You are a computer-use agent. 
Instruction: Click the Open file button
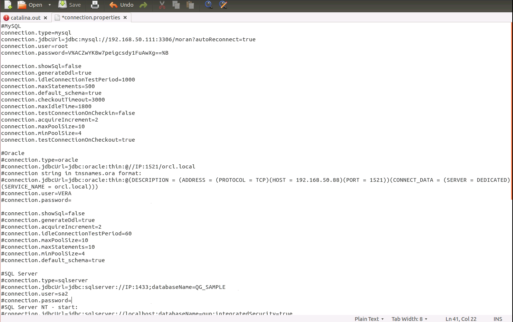[30, 5]
